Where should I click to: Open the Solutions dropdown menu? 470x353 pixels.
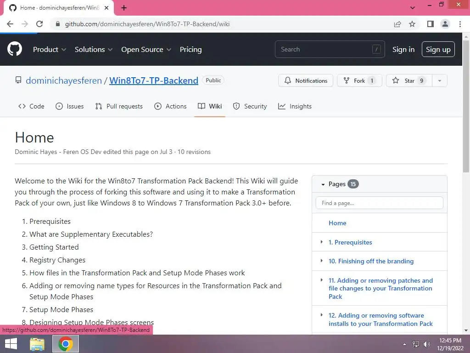[94, 50]
